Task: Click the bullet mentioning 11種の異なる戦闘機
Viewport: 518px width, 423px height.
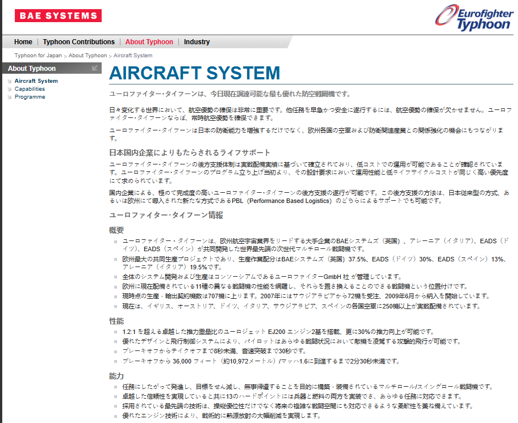Action: coord(295,286)
